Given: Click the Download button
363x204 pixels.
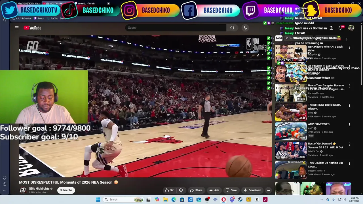Looking at the screenshot, I should (252, 190).
